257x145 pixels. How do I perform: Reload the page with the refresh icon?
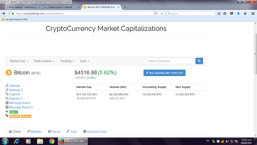[162, 13]
